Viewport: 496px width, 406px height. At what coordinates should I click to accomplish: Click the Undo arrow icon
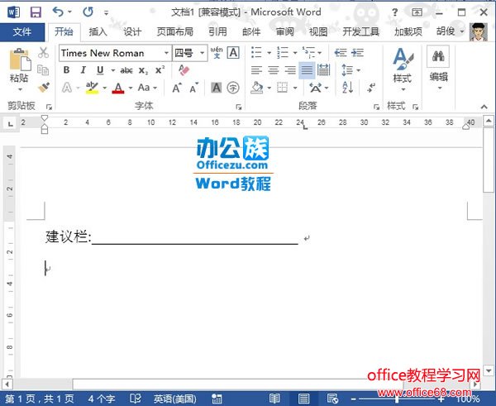point(58,12)
